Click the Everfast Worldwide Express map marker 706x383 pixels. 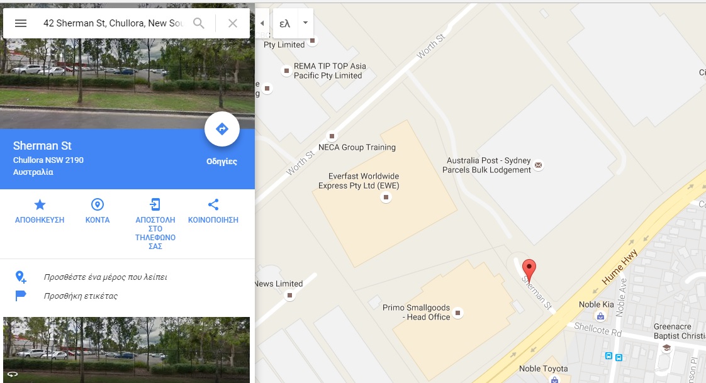coord(386,197)
